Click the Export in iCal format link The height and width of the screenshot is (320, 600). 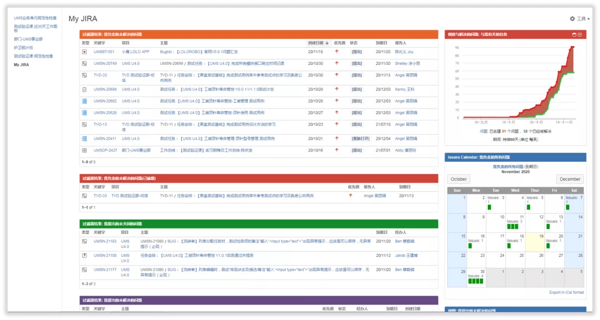(x=566, y=292)
